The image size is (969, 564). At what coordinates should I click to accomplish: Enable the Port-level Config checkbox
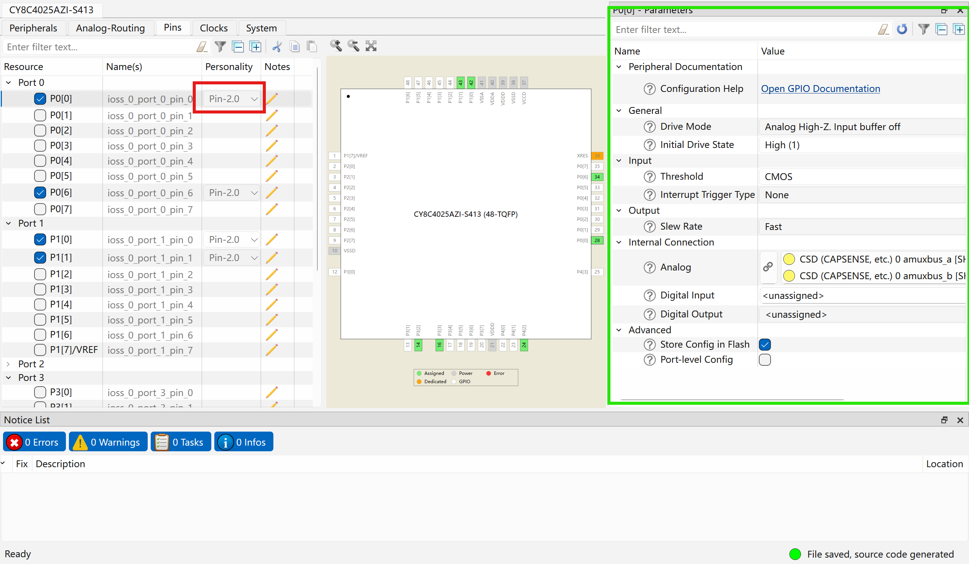pos(765,360)
